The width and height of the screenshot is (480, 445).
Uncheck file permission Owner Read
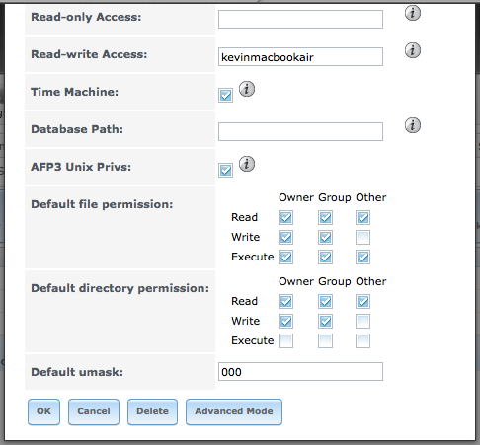(x=285, y=217)
